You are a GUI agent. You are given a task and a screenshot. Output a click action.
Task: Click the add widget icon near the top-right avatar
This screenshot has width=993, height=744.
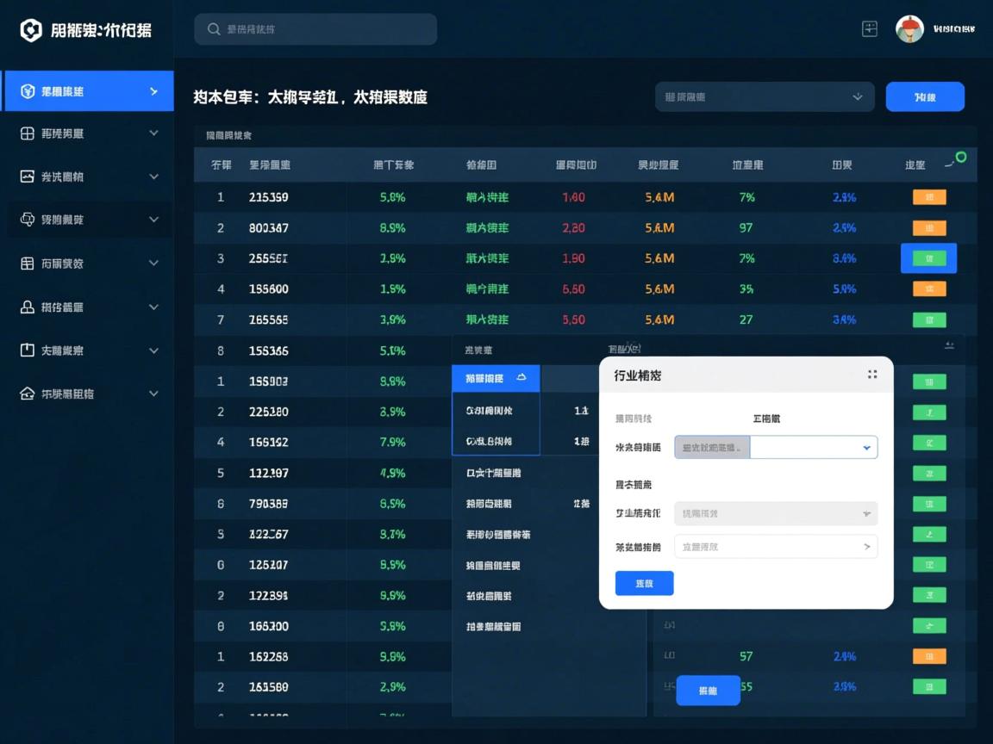pyautogui.click(x=870, y=28)
